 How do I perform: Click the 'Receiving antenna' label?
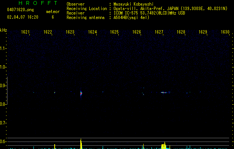86,18
